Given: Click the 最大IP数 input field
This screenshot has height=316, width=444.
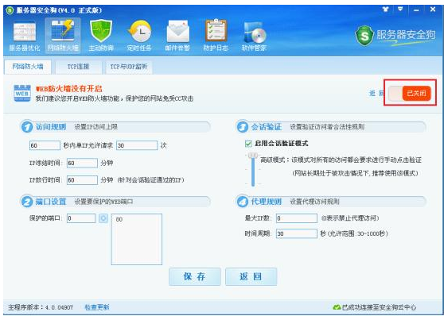Looking at the screenshot, I should tap(297, 218).
